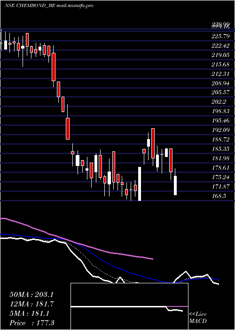Click the 205.57 price level label
The width and height of the screenshot is (235, 330).
tap(220, 92)
